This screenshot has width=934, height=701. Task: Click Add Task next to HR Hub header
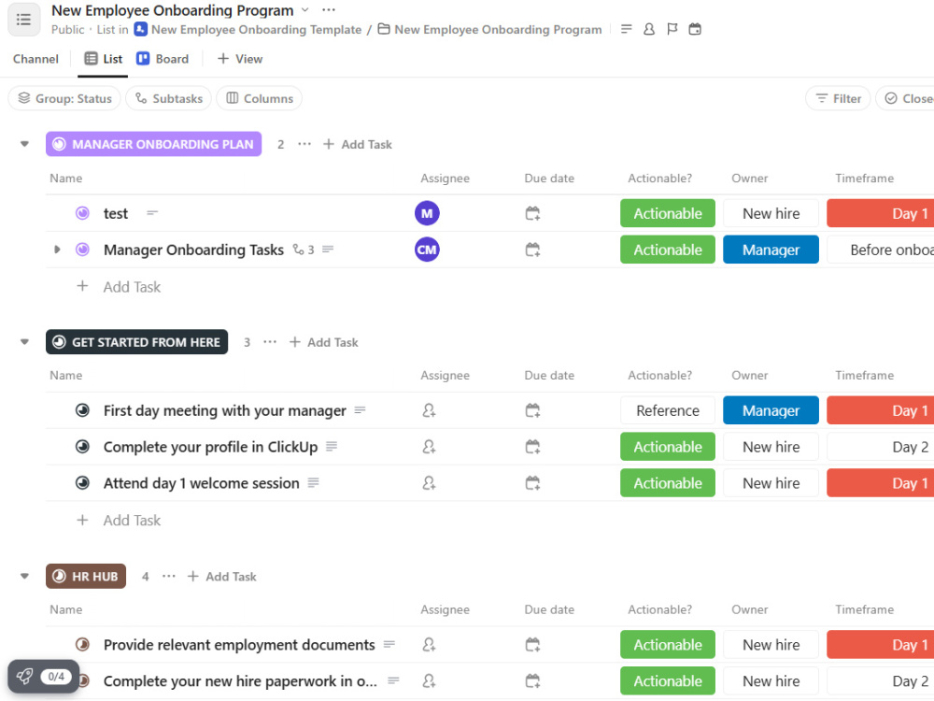click(x=221, y=577)
